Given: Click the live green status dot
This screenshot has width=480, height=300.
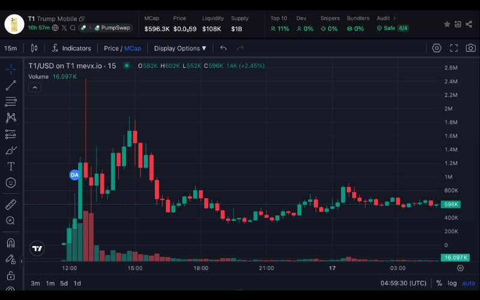Looking at the screenshot, I should click(127, 65).
